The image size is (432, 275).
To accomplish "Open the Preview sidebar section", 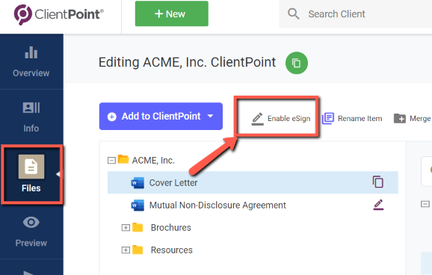I will [31, 232].
